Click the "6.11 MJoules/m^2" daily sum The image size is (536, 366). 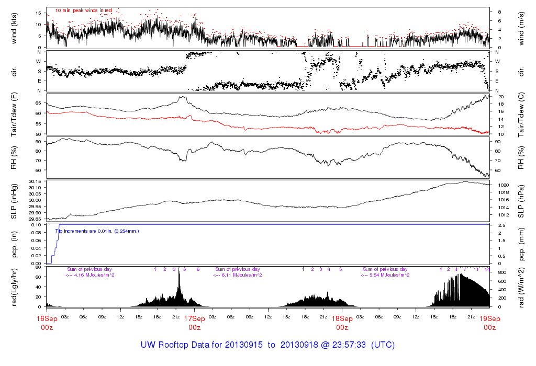[x=242, y=275]
